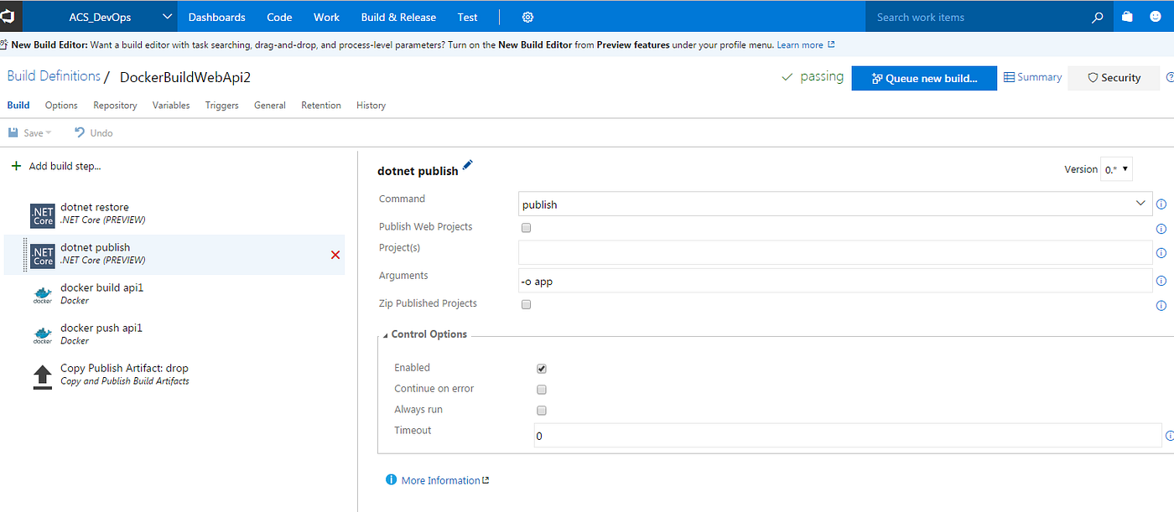1174x512 pixels.
Task: Expand the Save dropdown arrow
Action: pyautogui.click(x=49, y=133)
